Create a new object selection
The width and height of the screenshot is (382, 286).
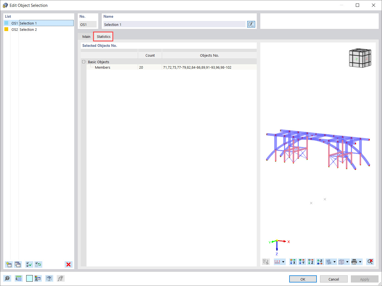point(8,264)
